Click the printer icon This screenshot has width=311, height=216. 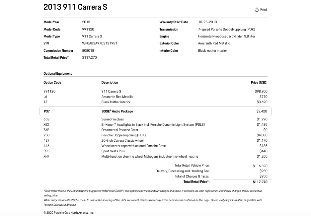click(x=257, y=10)
